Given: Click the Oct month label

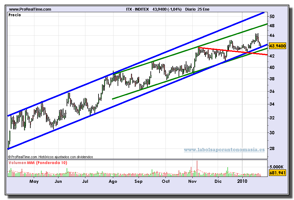Looking at the screenshot, I should [x=166, y=181].
